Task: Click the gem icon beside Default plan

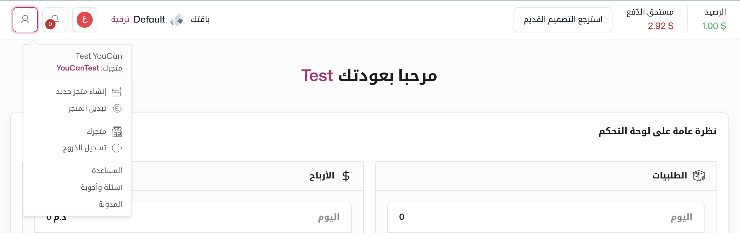Action: tap(177, 19)
